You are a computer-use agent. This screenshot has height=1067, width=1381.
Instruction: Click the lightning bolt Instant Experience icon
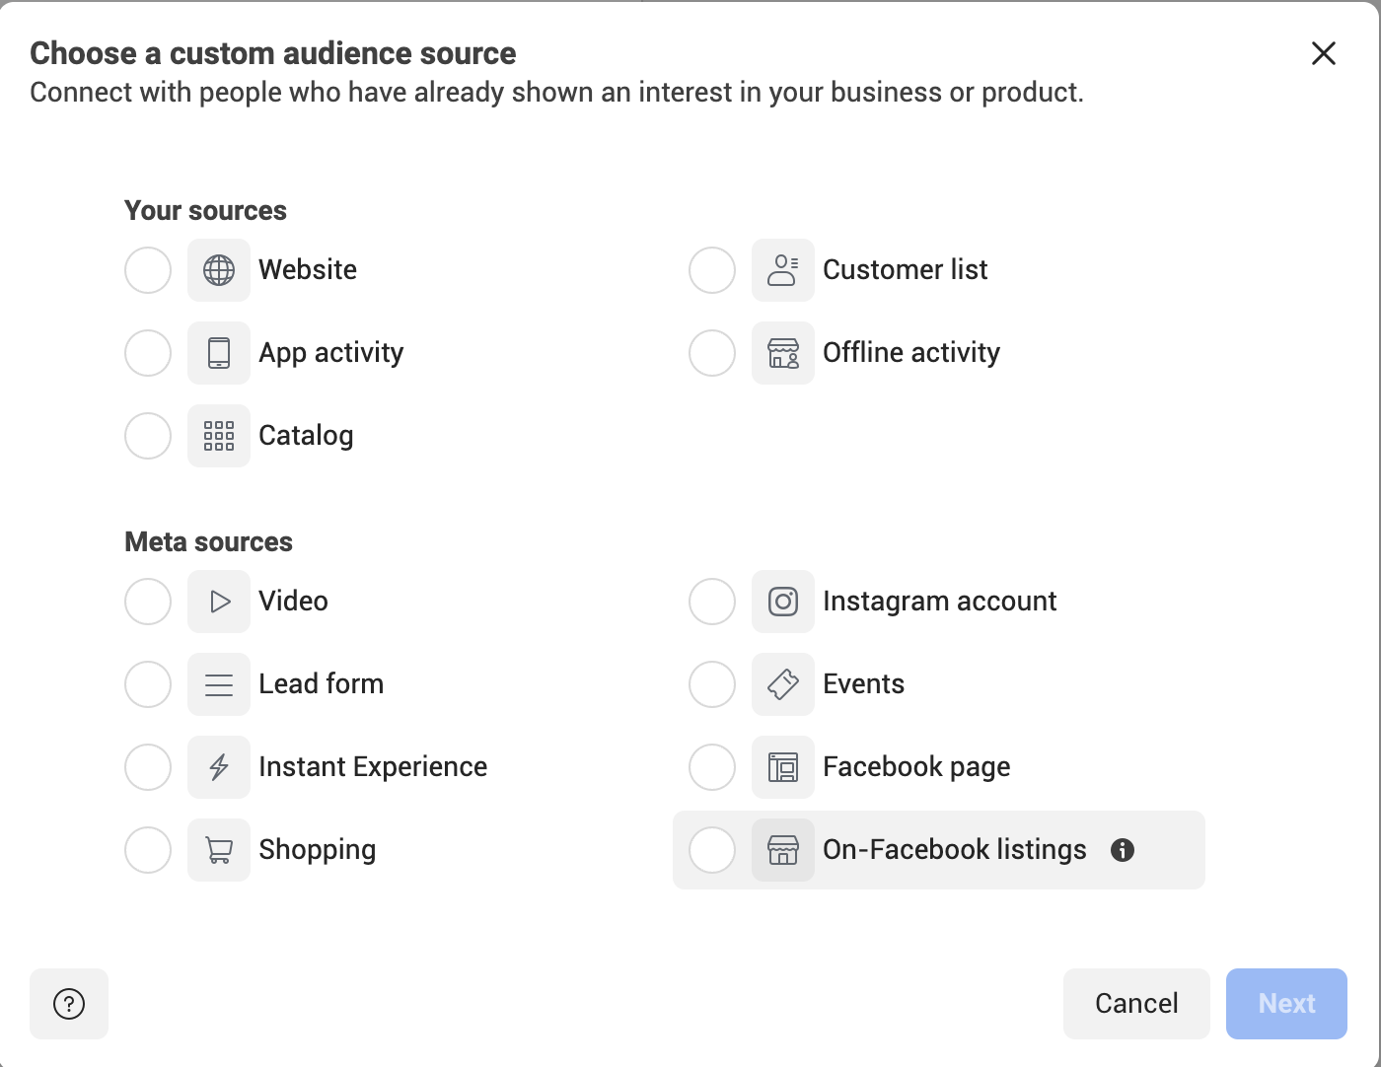tap(219, 767)
